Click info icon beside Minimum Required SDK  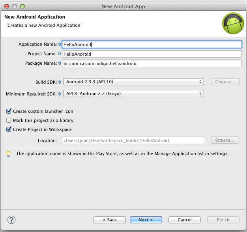tap(60, 94)
